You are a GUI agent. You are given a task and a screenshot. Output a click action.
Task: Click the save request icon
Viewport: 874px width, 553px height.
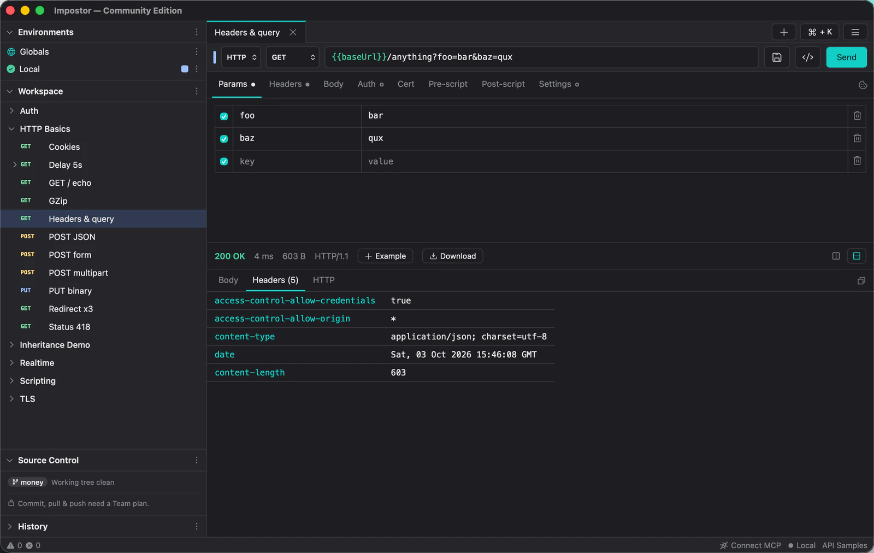[x=776, y=57]
